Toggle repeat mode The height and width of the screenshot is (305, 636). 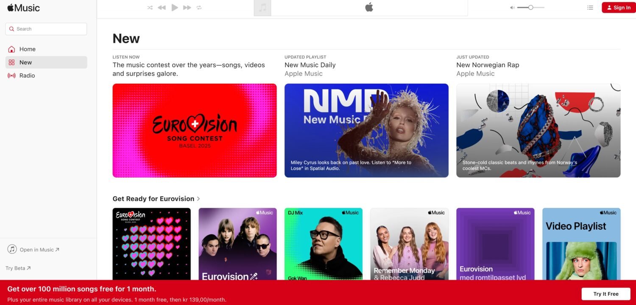point(199,8)
